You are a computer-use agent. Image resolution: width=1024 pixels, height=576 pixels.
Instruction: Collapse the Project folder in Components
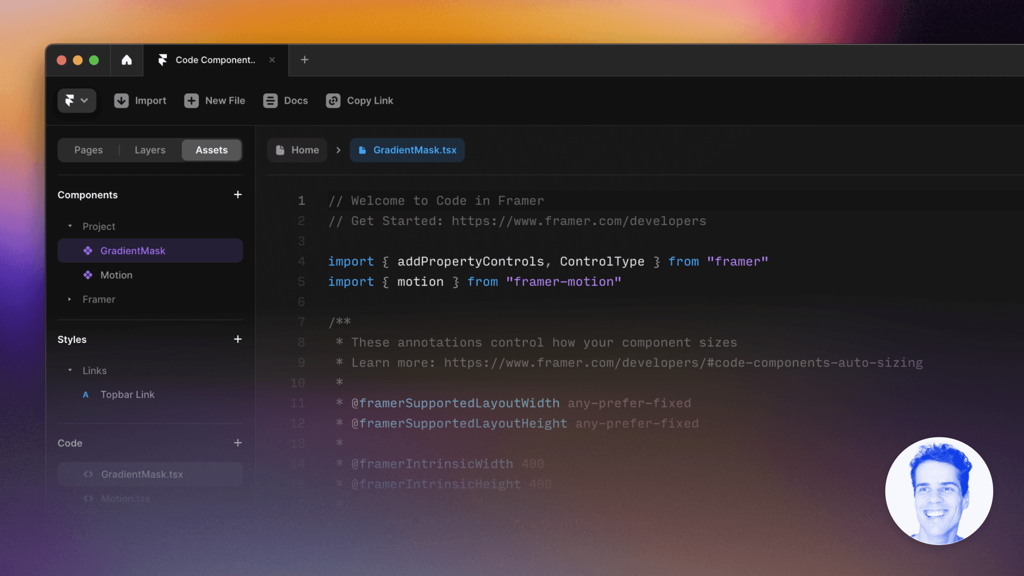click(70, 226)
